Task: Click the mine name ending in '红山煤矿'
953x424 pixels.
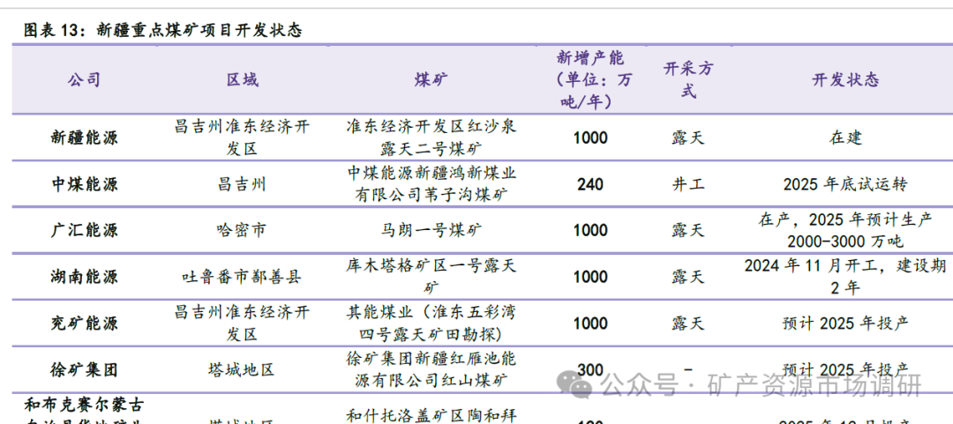Action: click(431, 369)
